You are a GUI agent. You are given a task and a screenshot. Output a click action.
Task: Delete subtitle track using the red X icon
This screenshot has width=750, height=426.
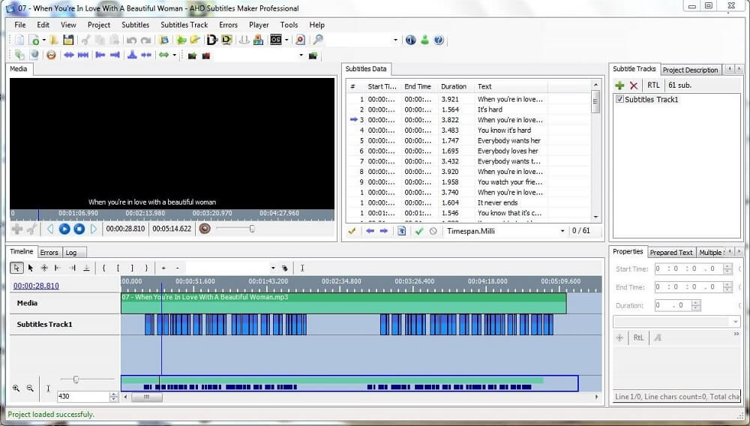pyautogui.click(x=634, y=85)
